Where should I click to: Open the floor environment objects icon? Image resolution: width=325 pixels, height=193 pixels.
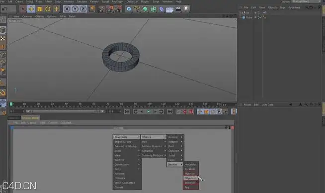coord(169,9)
